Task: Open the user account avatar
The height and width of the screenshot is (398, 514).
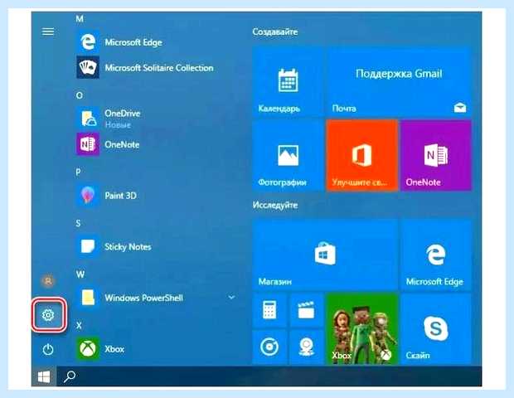Action: 48,281
